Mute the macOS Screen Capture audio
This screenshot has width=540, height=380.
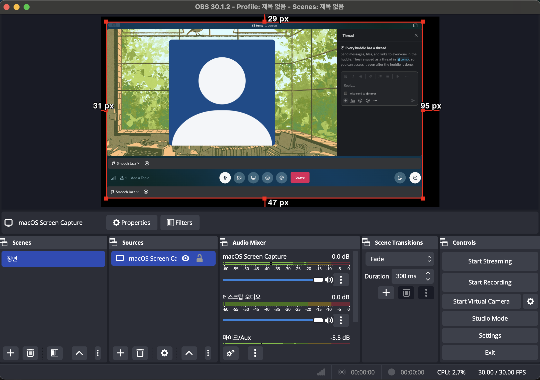coord(329,280)
